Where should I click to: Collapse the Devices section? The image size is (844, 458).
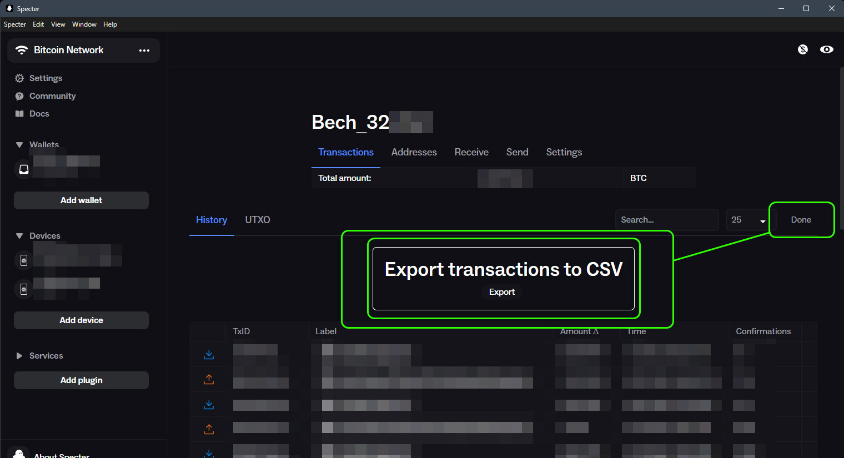[x=19, y=236]
